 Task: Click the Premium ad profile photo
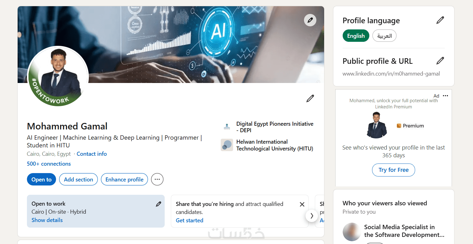(x=376, y=125)
